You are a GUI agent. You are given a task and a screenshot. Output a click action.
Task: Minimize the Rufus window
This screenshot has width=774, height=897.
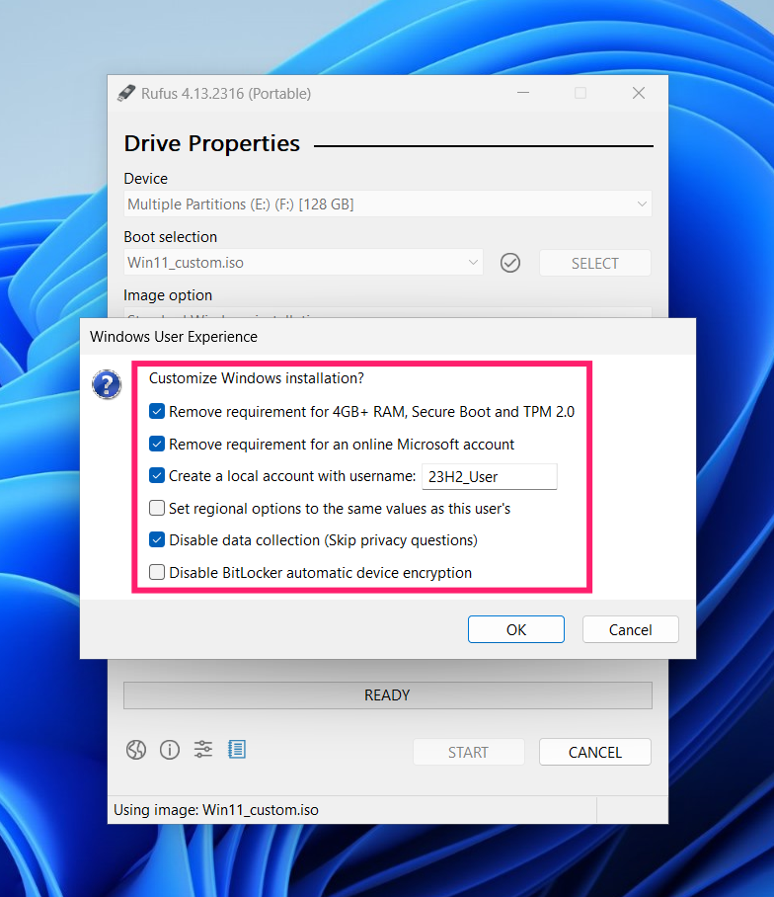[x=523, y=93]
